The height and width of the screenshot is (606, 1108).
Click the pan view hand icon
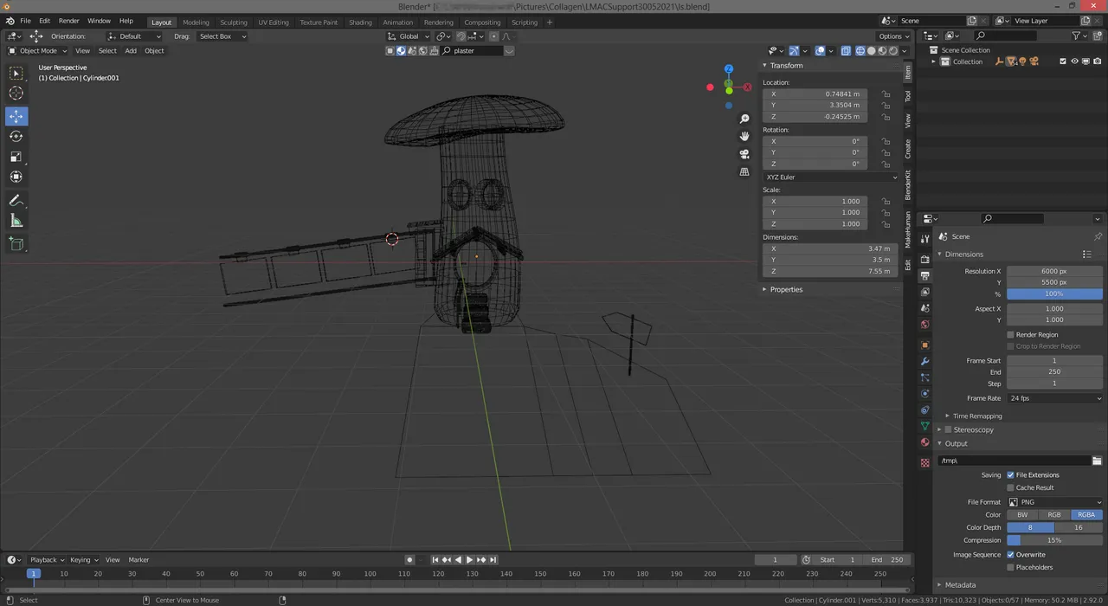tap(744, 136)
